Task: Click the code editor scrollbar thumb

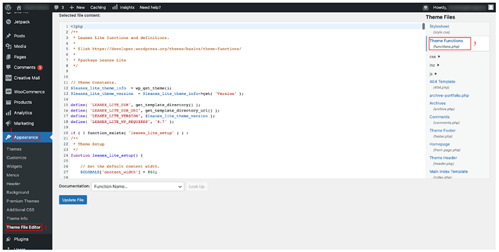Action: (x=424, y=26)
